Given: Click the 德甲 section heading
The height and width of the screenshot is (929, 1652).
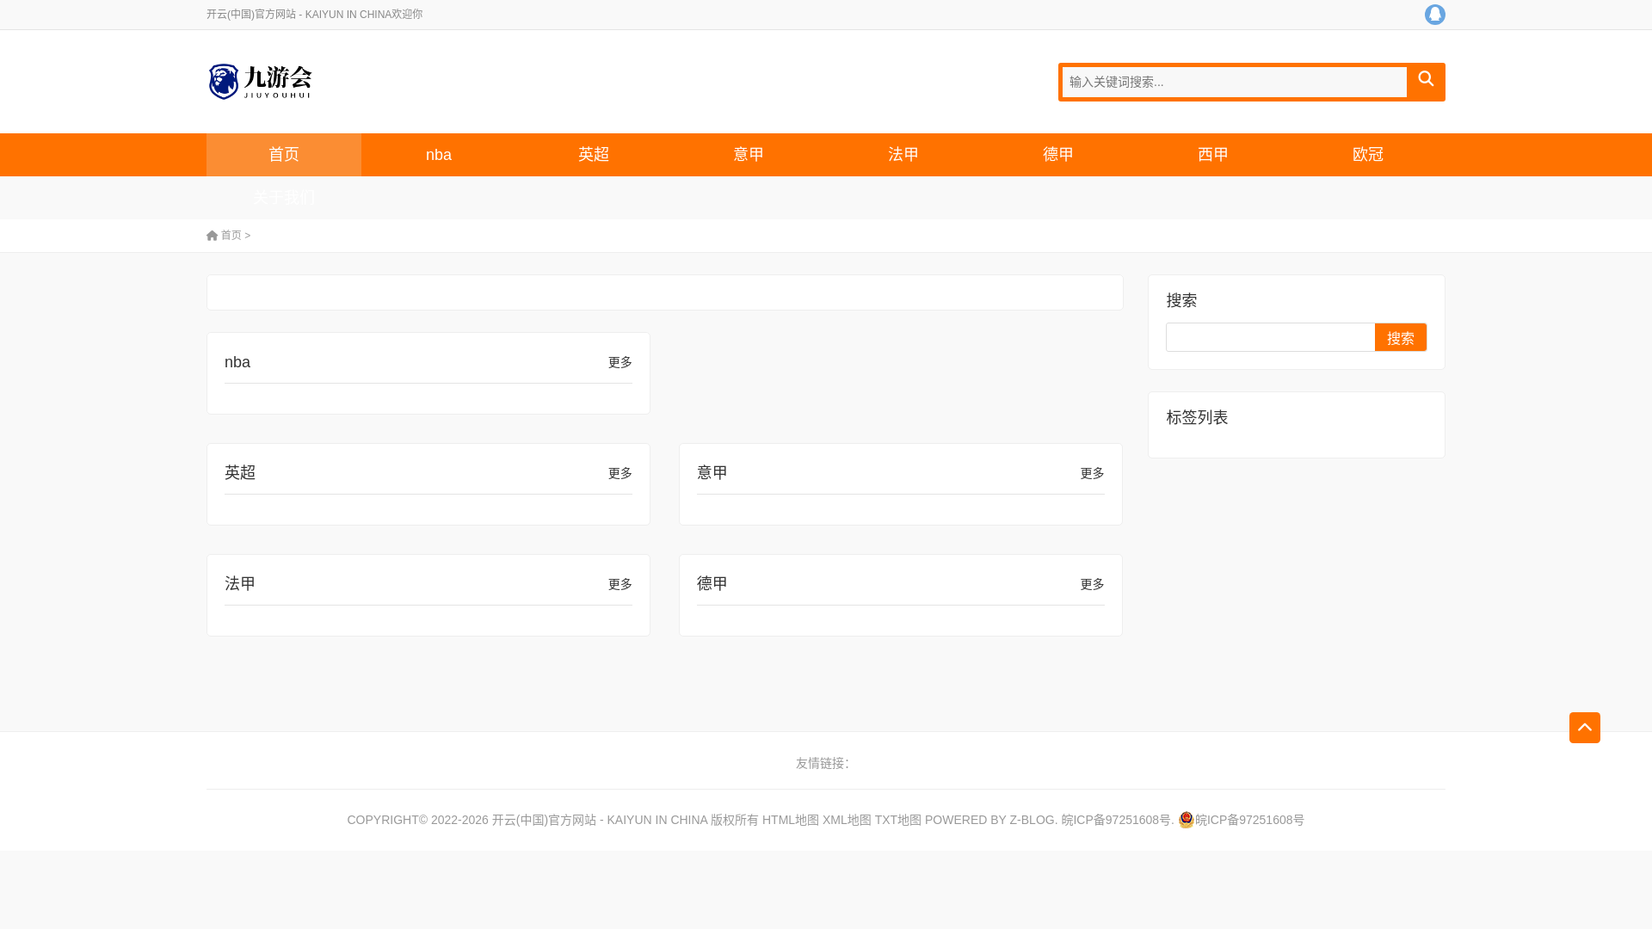Looking at the screenshot, I should [x=712, y=584].
